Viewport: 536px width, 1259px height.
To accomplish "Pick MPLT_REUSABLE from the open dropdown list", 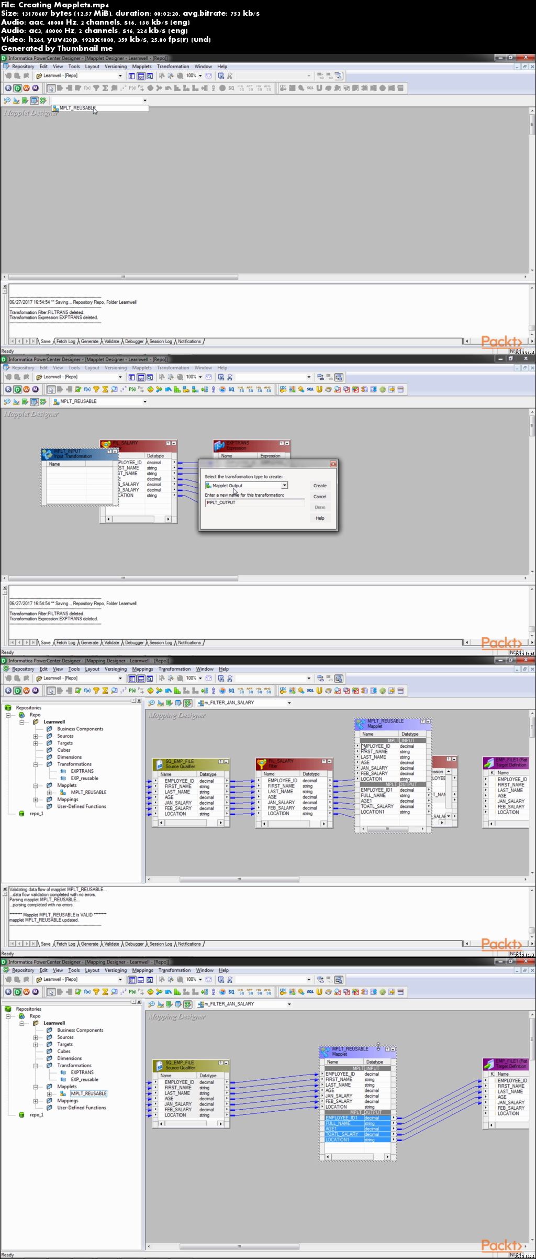I will tap(99, 108).
